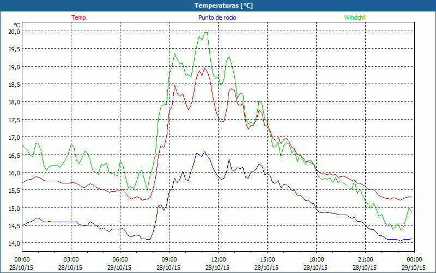This screenshot has width=436, height=273.
Task: Click the 12:00 time axis label
Action: coord(219,260)
